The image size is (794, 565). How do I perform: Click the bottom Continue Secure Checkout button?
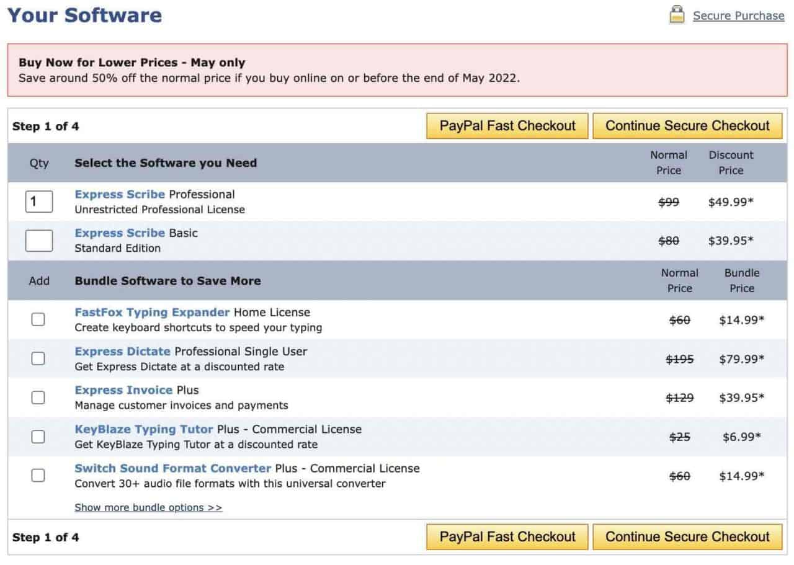(687, 536)
